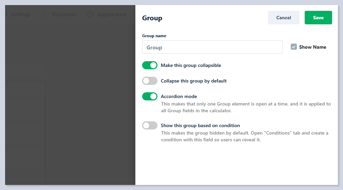Disable the Make this group collapsible toggle

150,65
